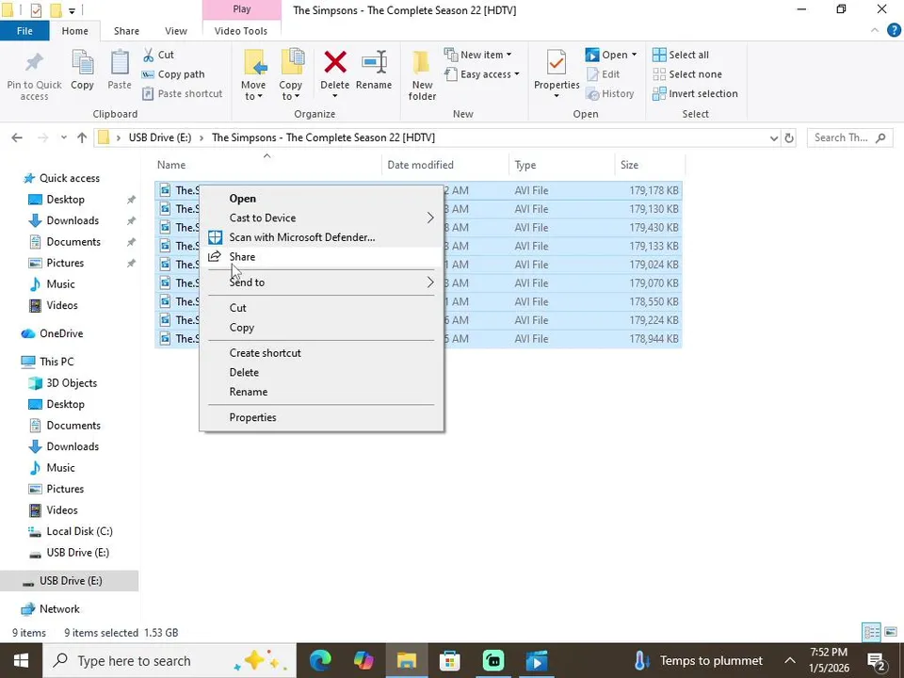Screen dimensions: 904x678
Task: Open the Temps to plummet weather widget
Action: pos(698,661)
